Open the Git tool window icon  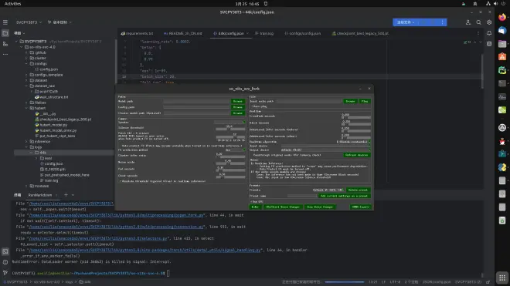pyautogui.click(x=5, y=273)
